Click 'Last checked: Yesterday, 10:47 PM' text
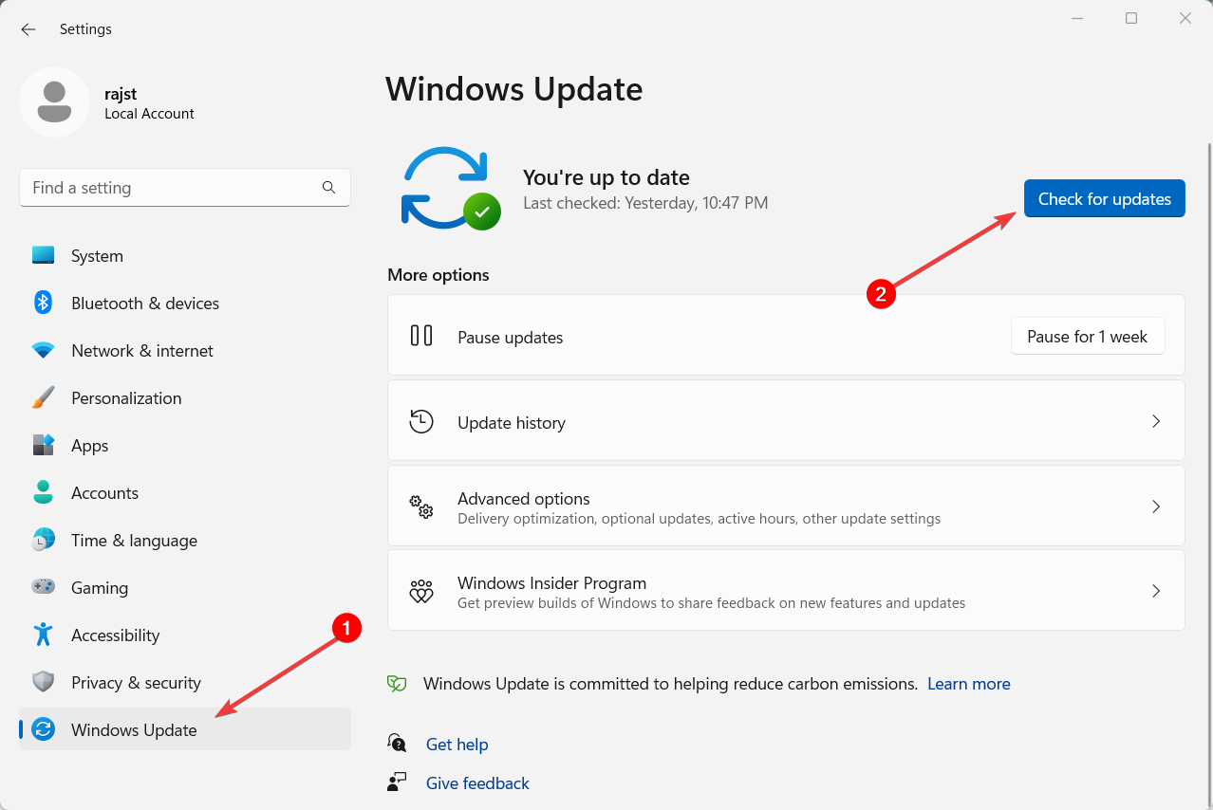1213x810 pixels. 645,203
